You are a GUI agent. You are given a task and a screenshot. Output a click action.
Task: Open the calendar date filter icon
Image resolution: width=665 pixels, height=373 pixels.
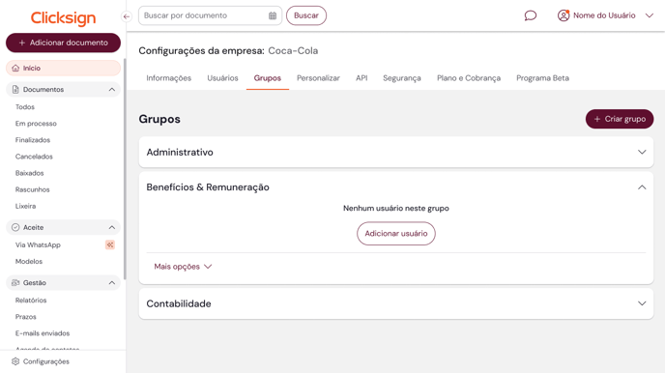pyautogui.click(x=273, y=15)
